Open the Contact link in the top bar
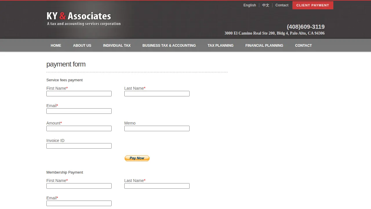The height and width of the screenshot is (209, 371). tap(282, 5)
